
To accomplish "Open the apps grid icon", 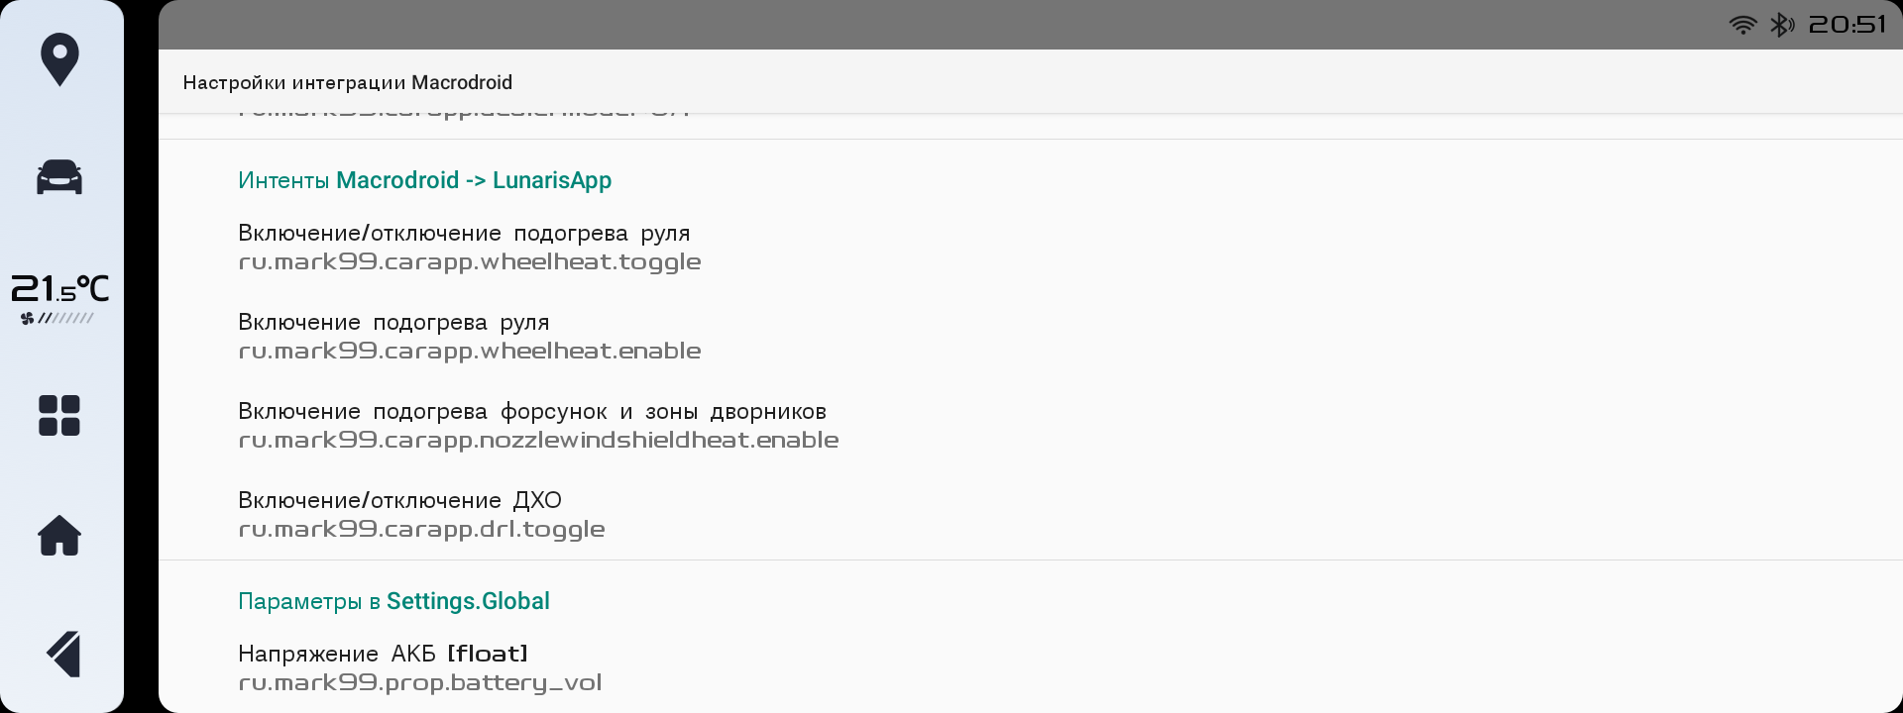I will click(59, 416).
